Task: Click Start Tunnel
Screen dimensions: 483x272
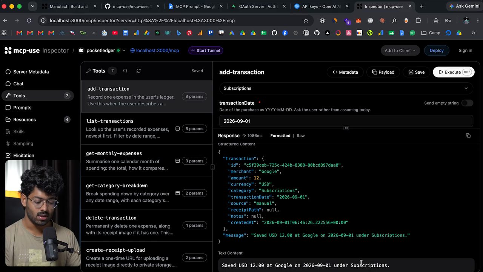Action: coord(206,51)
